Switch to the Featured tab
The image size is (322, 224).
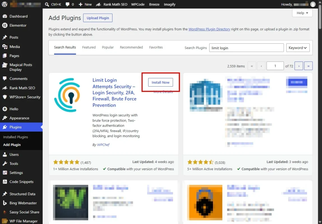pos(89,47)
